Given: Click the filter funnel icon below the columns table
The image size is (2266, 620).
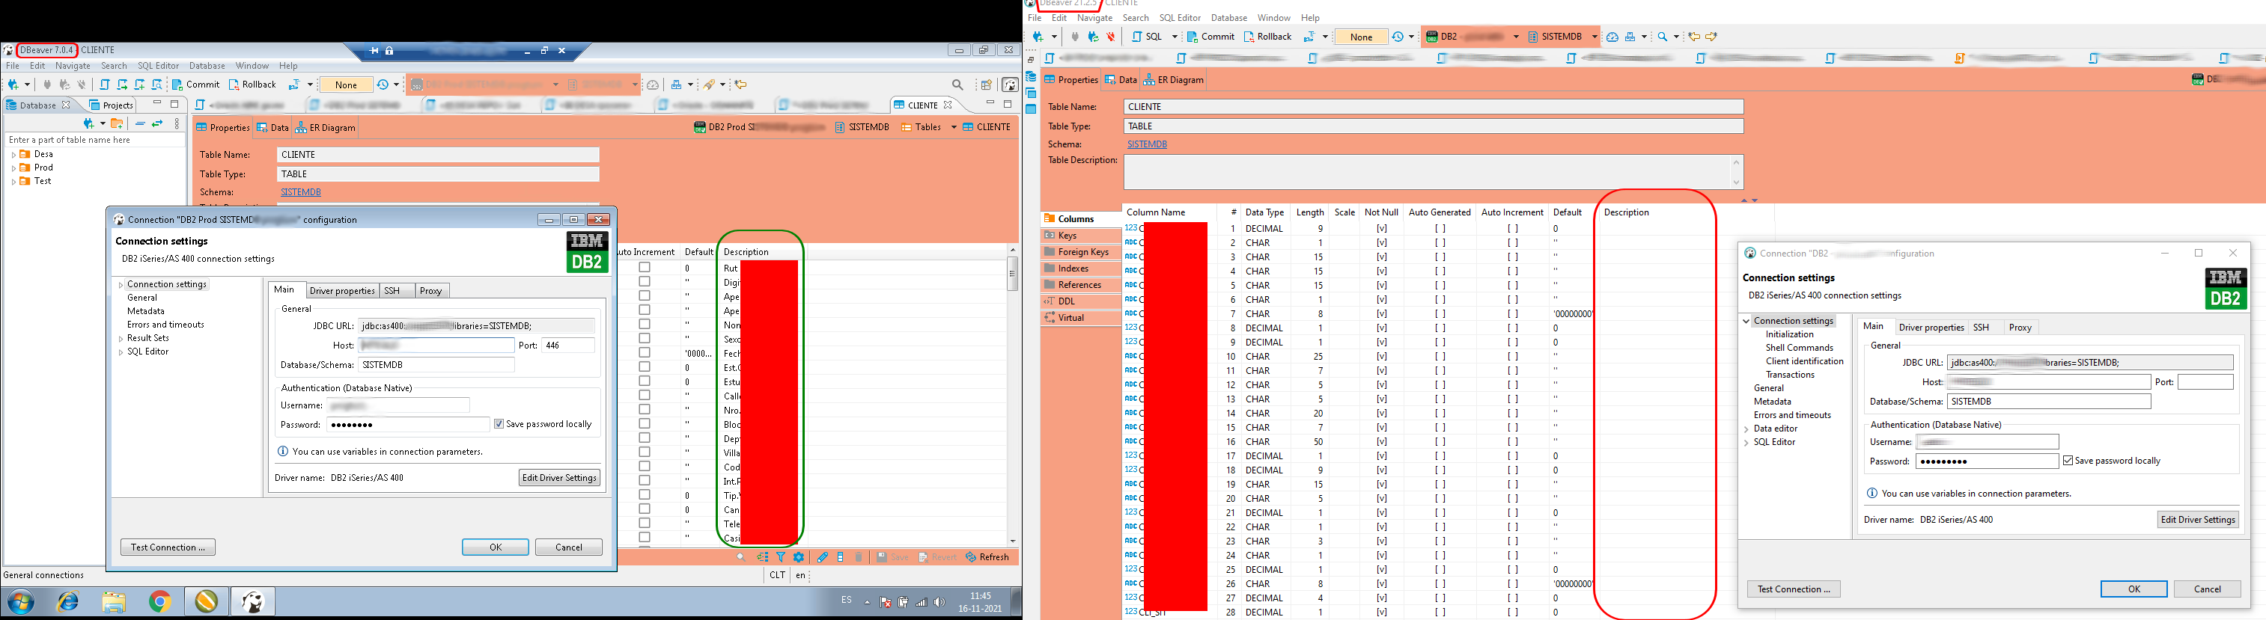Looking at the screenshot, I should 780,556.
